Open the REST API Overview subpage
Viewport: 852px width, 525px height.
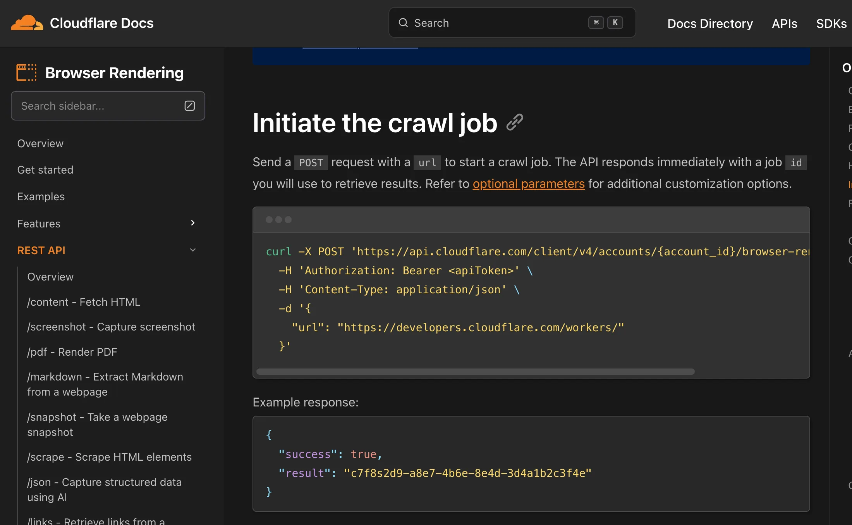[50, 277]
